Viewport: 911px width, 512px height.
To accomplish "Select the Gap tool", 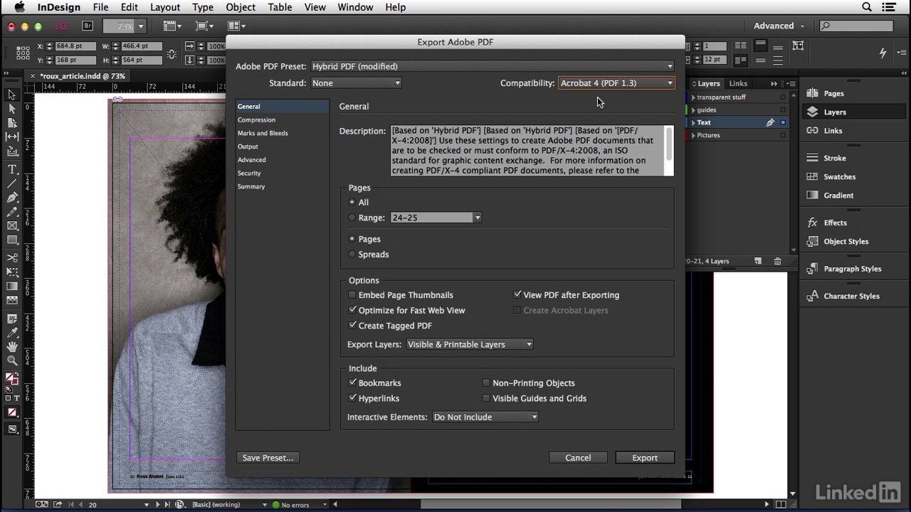I will point(12,137).
